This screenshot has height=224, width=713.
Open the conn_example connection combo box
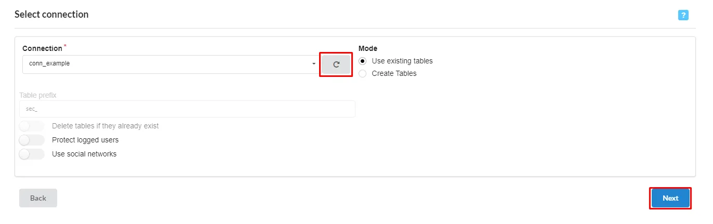(166, 64)
